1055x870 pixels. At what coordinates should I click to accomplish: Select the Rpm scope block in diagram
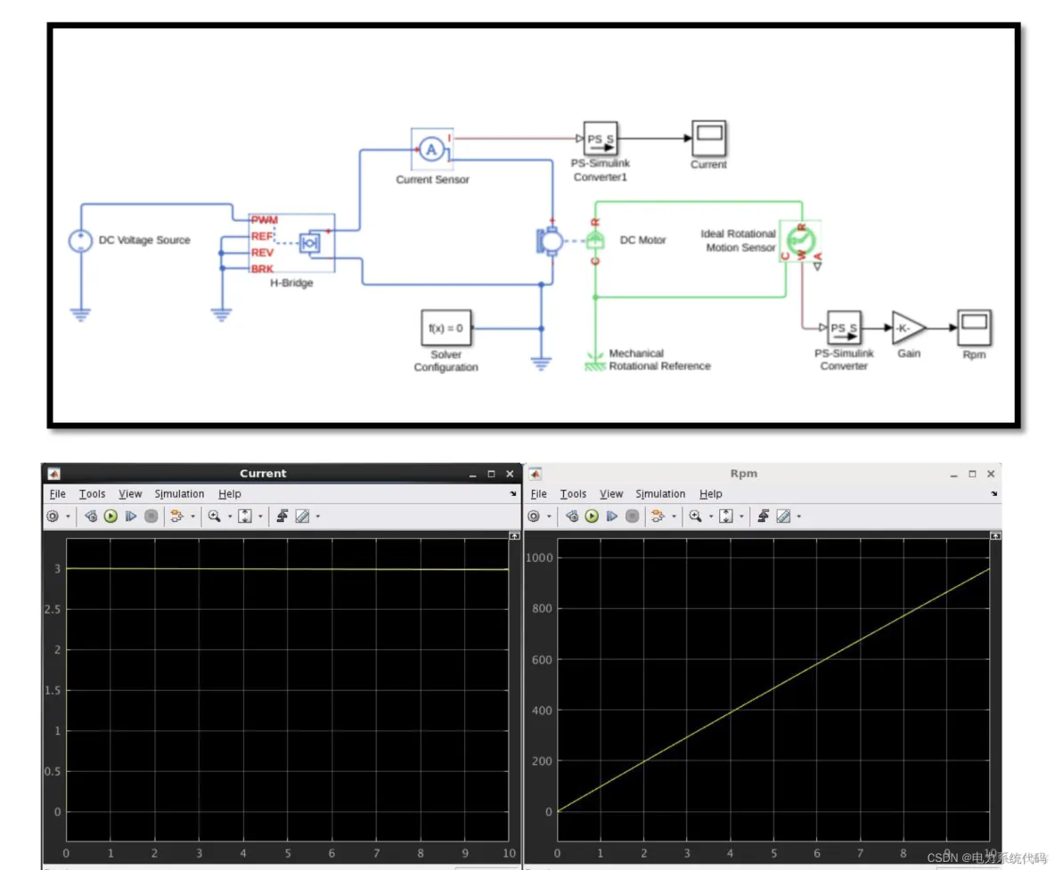(974, 328)
